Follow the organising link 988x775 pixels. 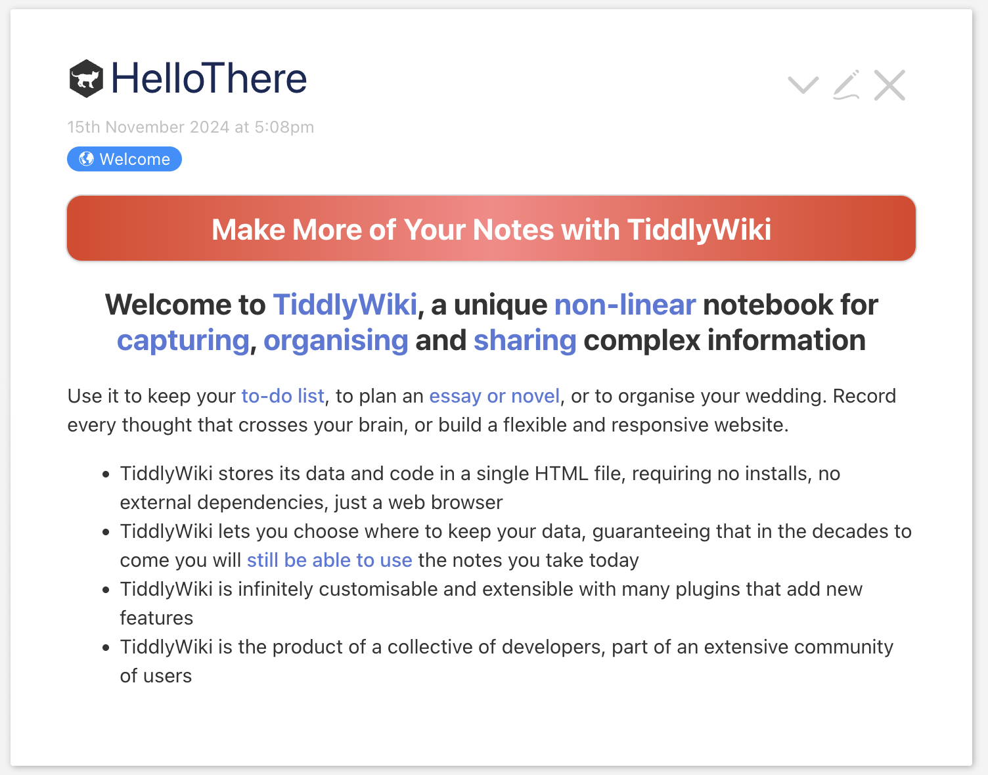(336, 340)
